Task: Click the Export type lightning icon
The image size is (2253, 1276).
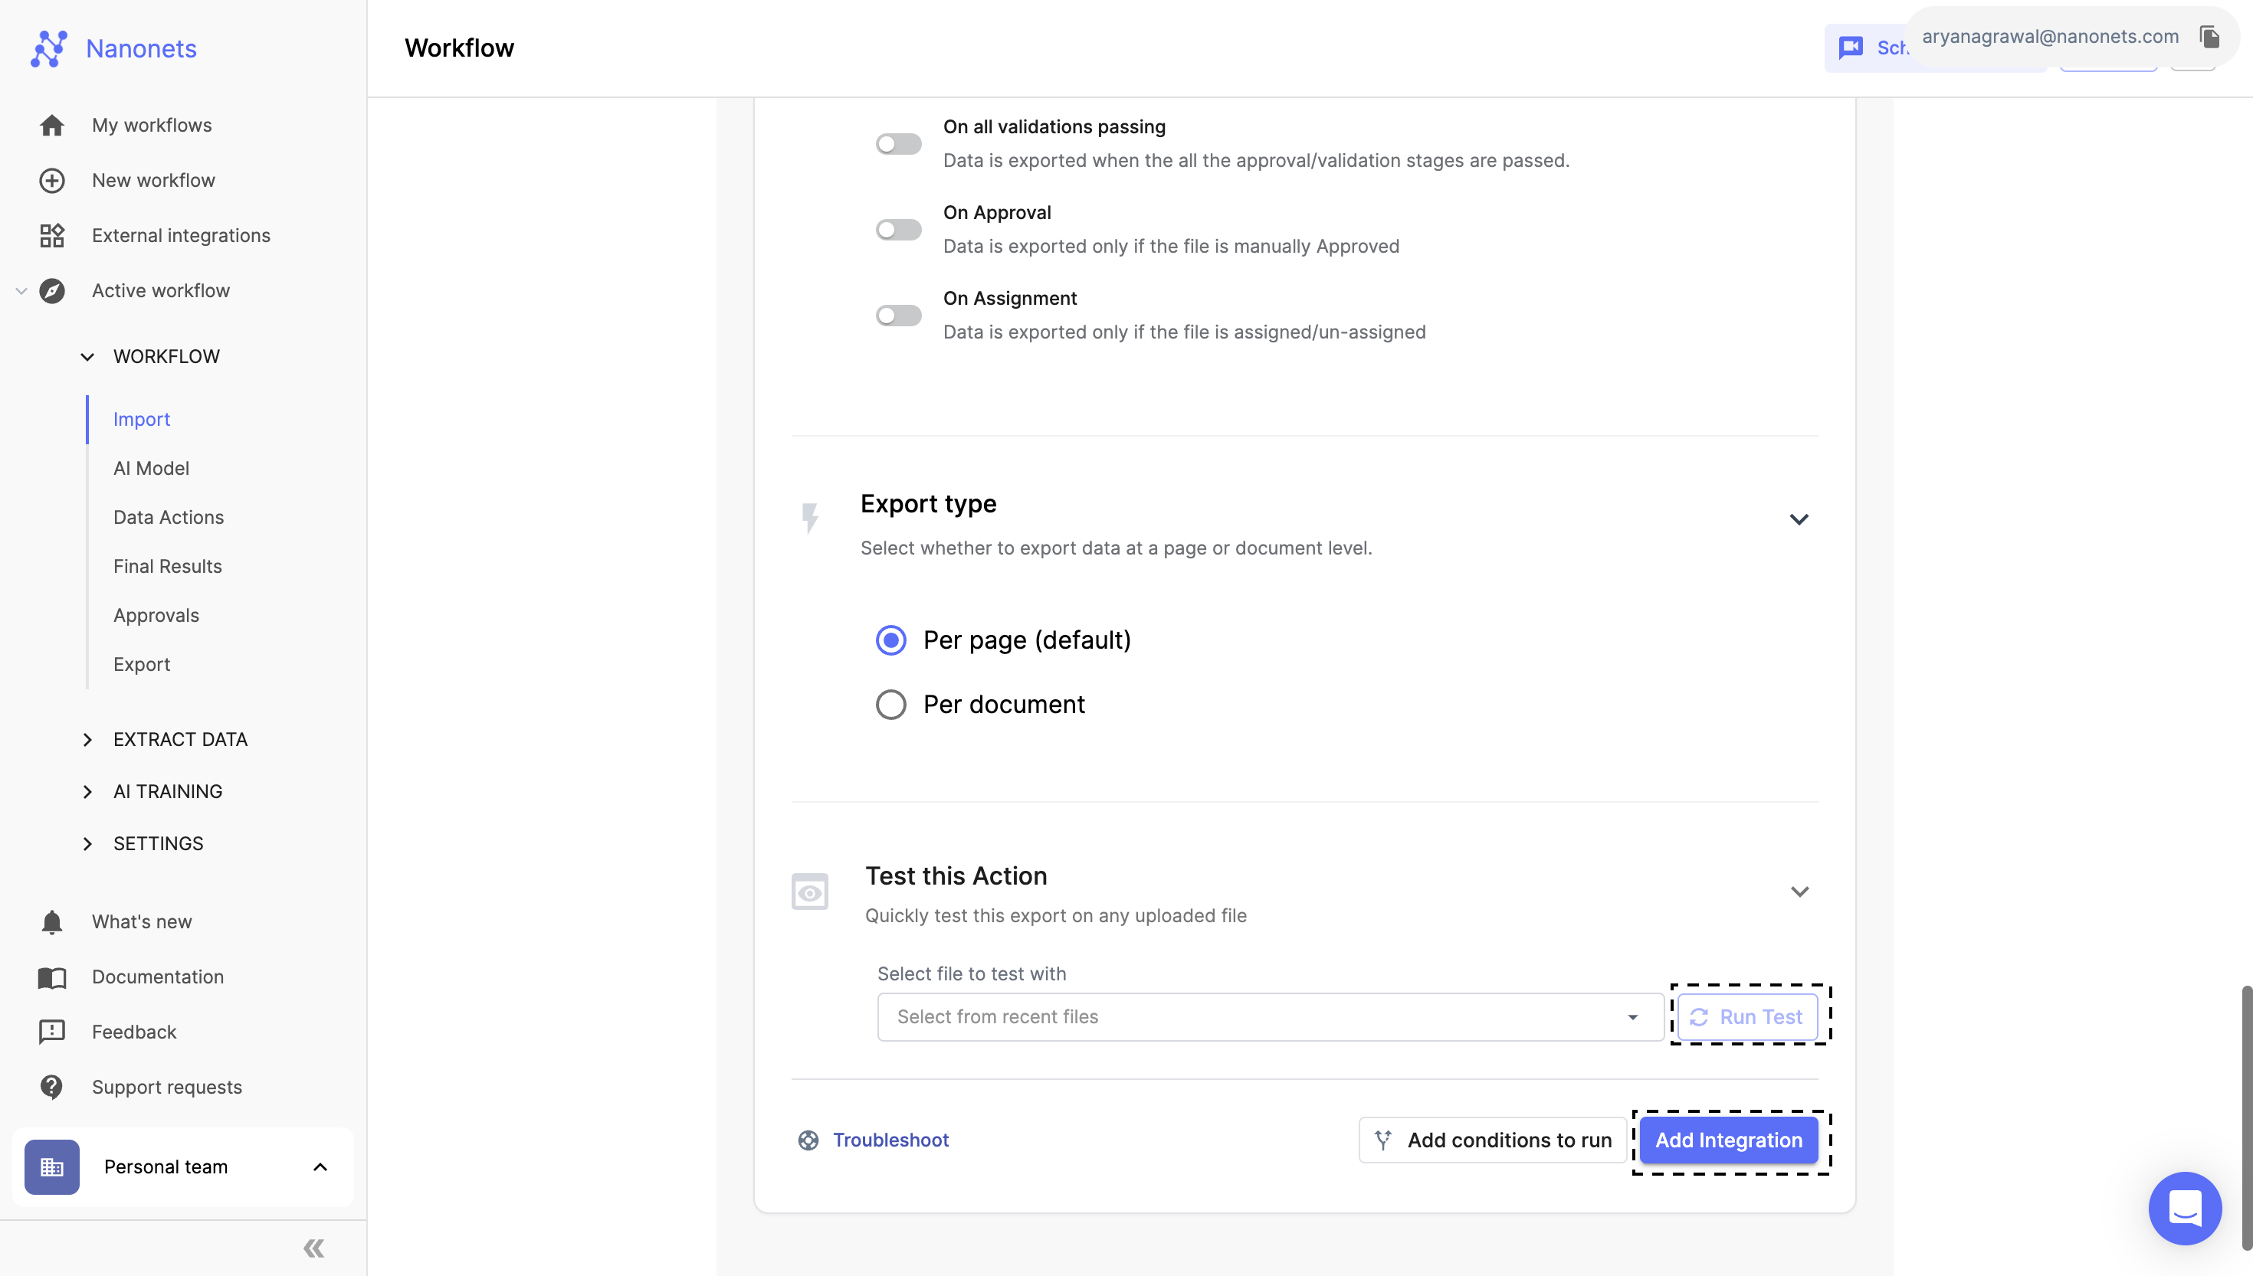Action: pos(810,517)
